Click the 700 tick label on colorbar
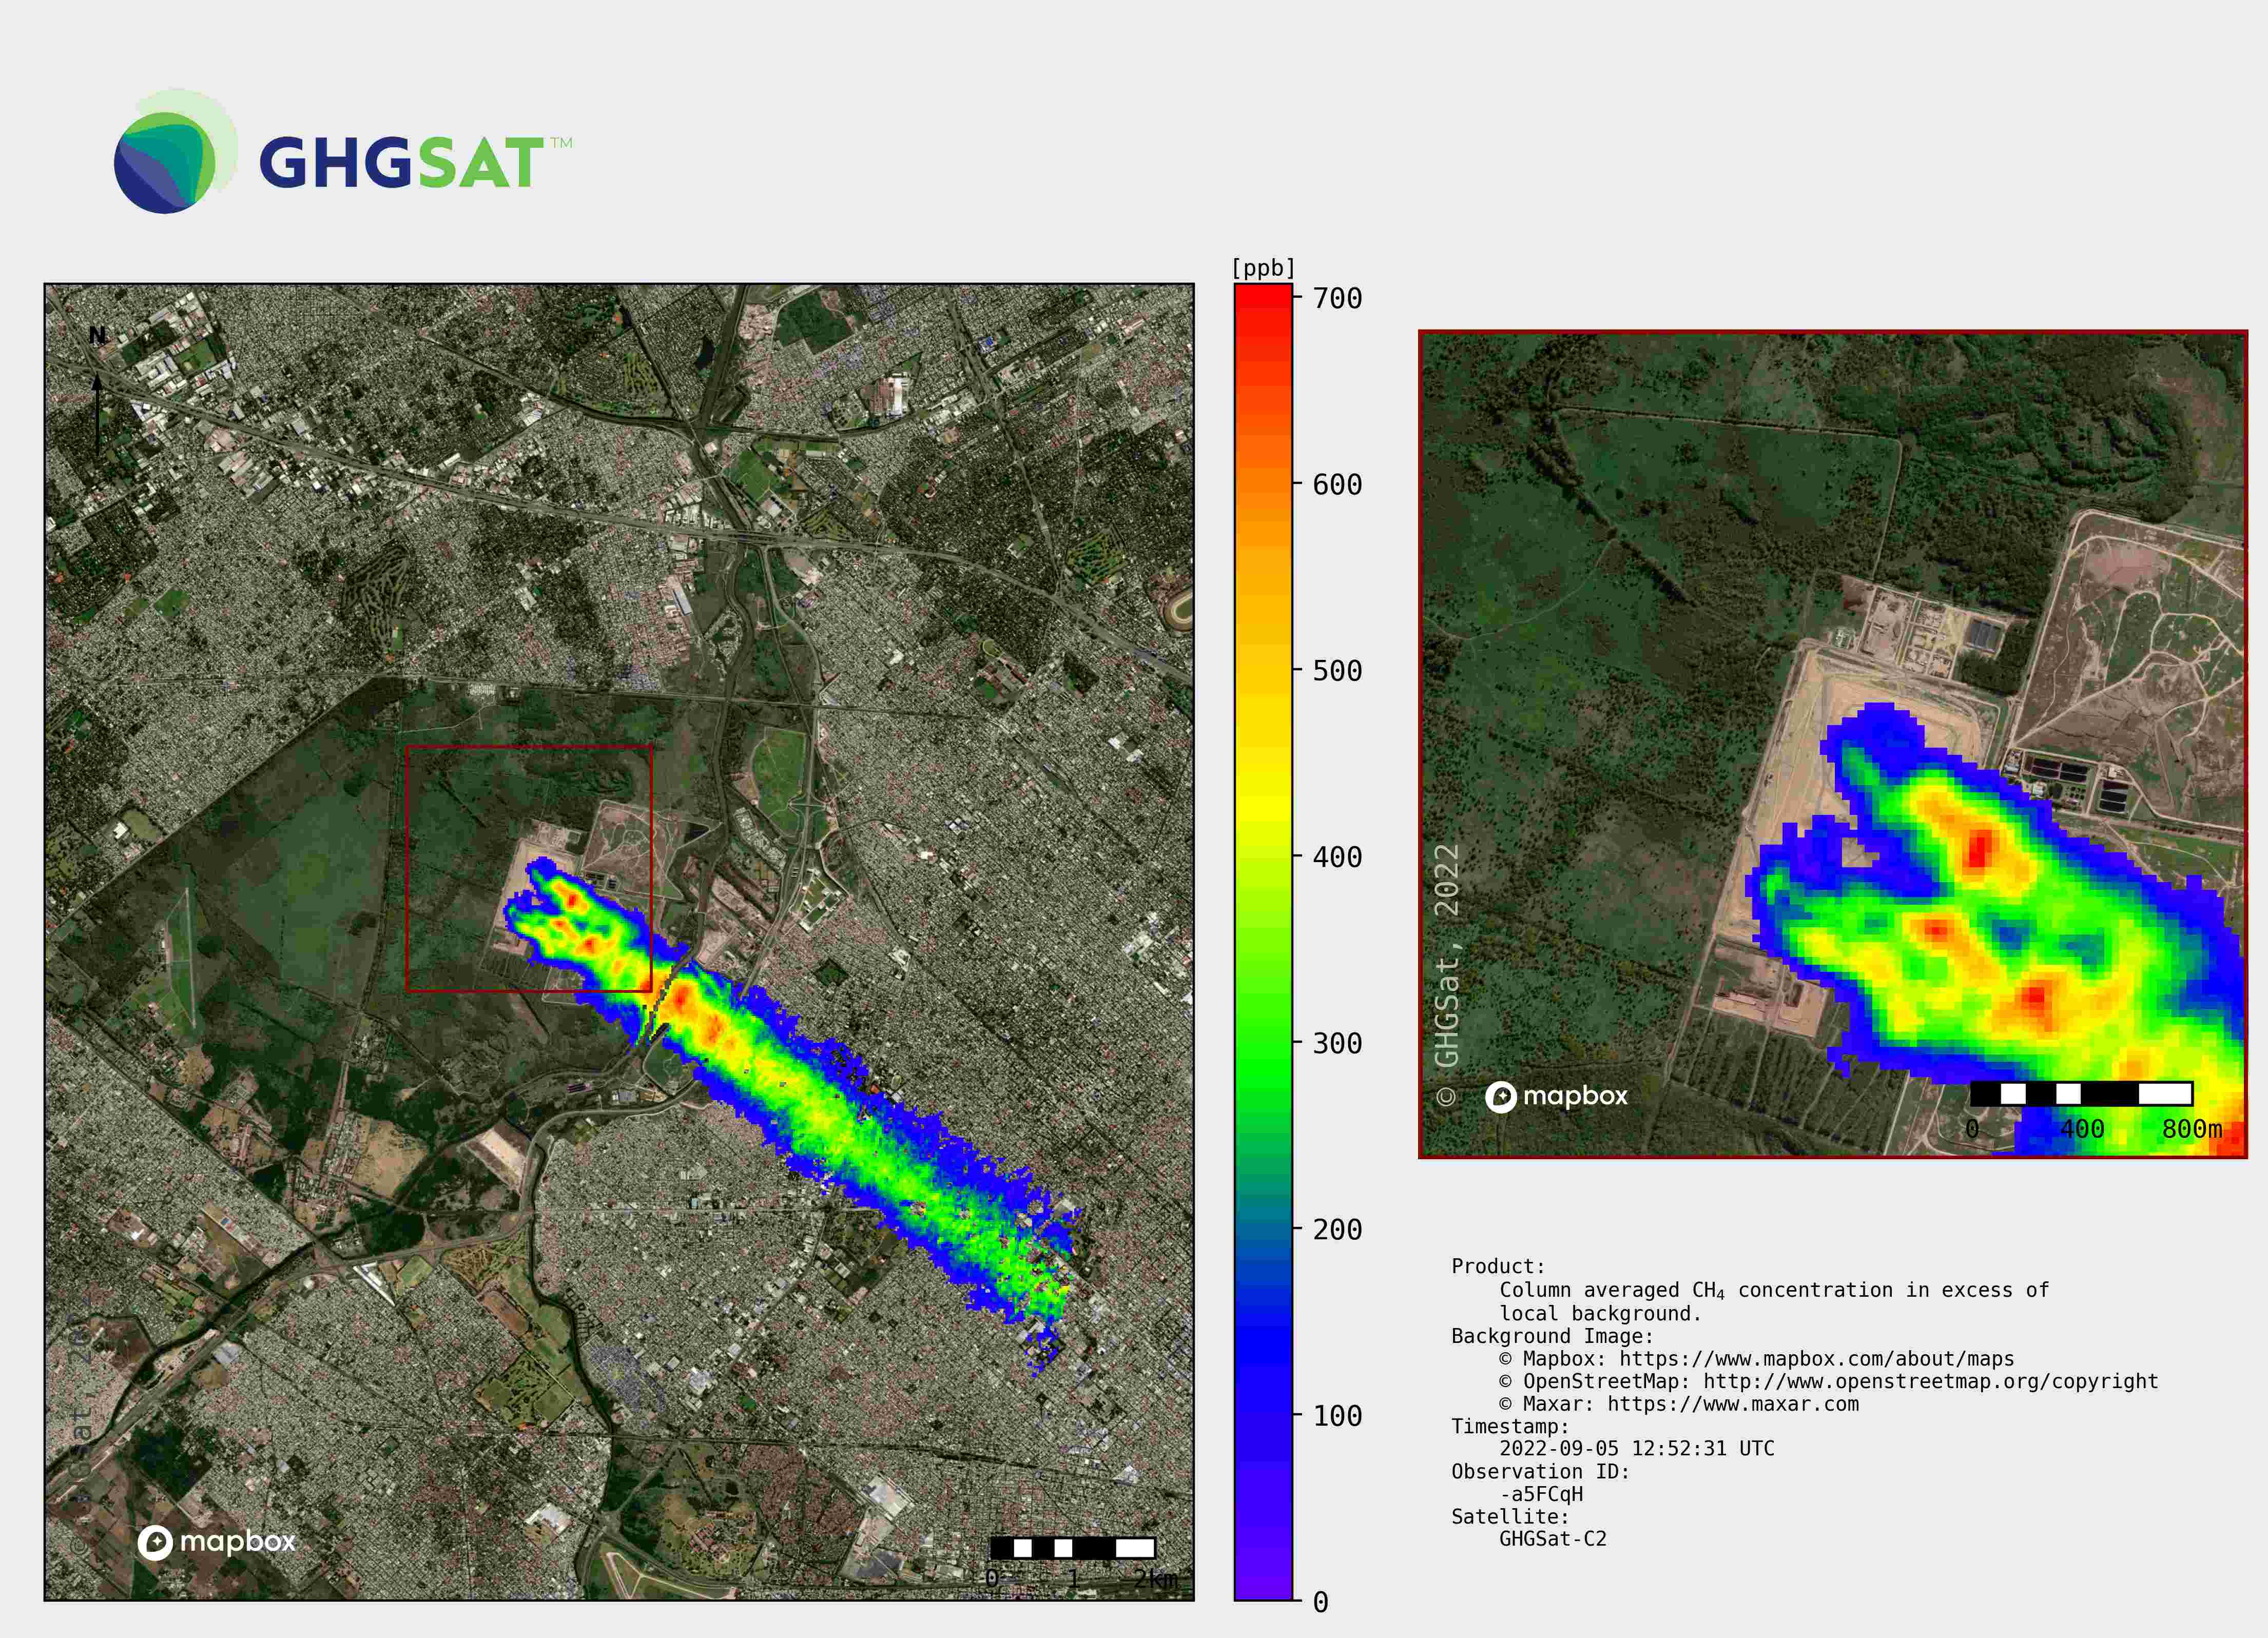2268x1638 pixels. [1337, 299]
